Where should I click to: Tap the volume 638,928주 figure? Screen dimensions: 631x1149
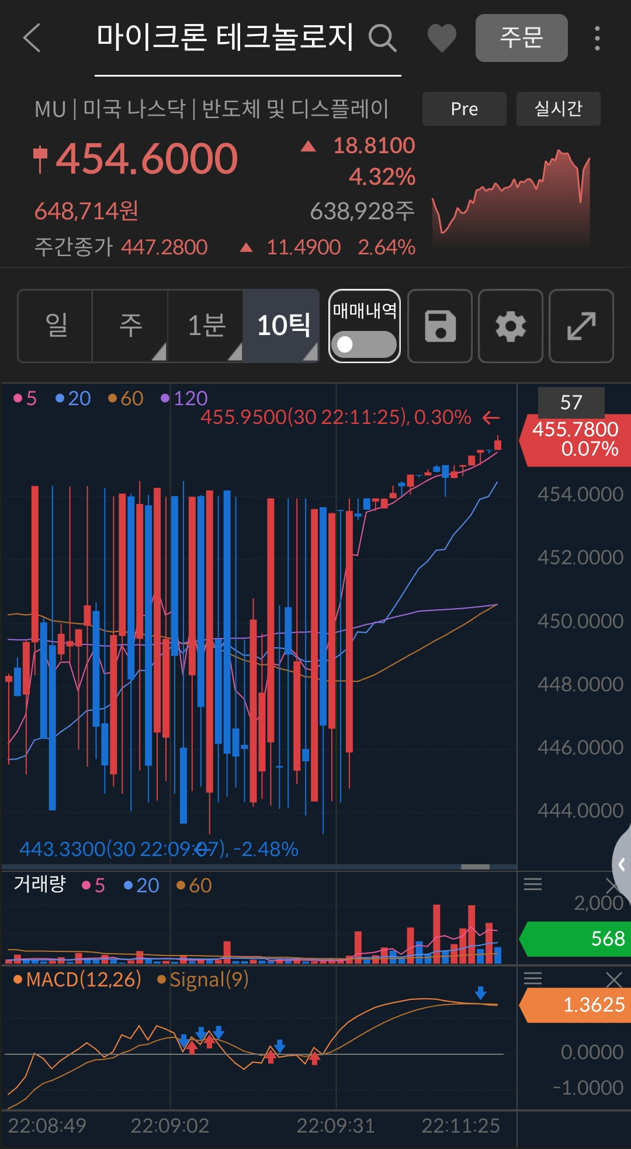[362, 211]
